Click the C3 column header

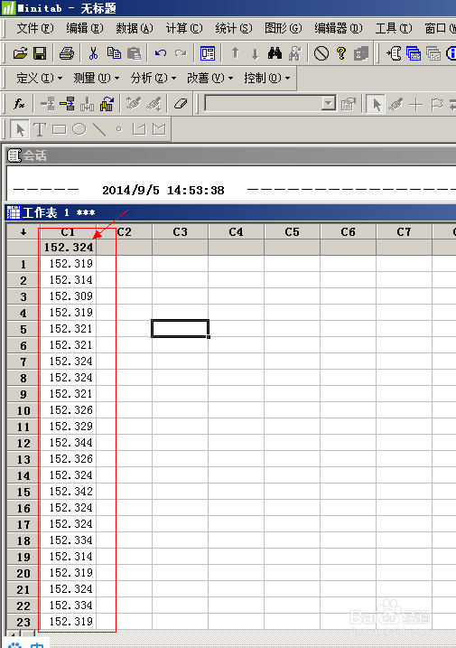coord(180,232)
